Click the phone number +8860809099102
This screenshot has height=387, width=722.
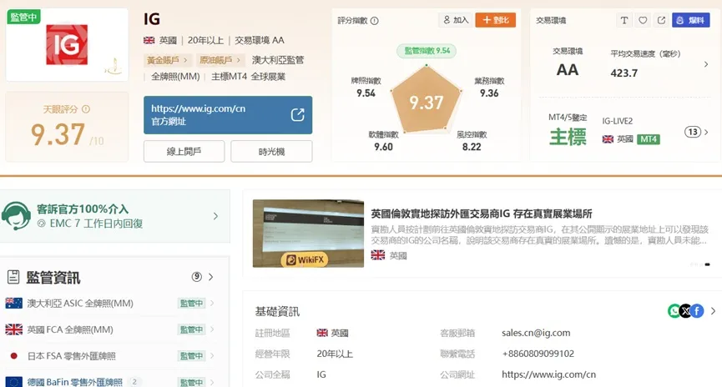pos(538,354)
